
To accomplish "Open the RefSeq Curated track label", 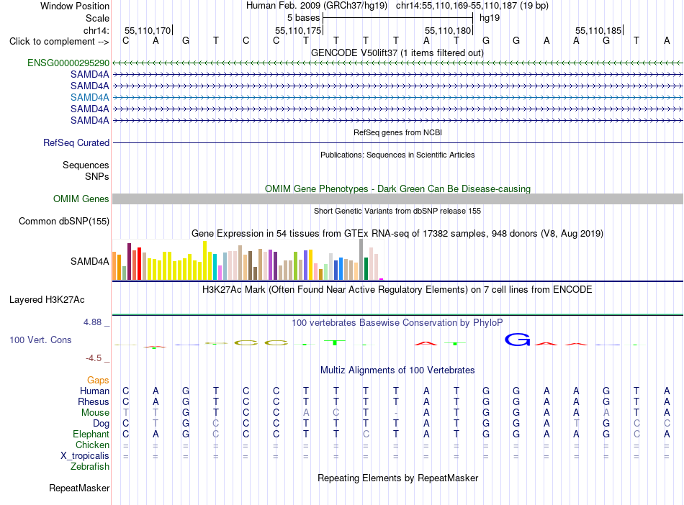I will point(76,142).
